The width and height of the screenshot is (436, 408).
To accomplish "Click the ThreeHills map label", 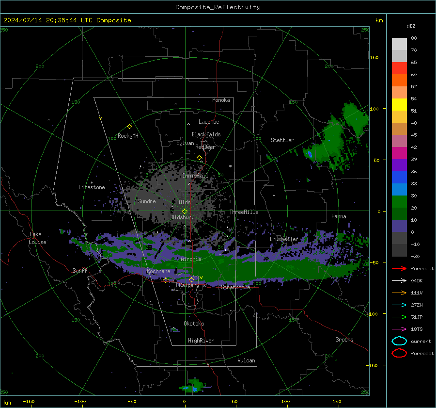I will pyautogui.click(x=244, y=212).
